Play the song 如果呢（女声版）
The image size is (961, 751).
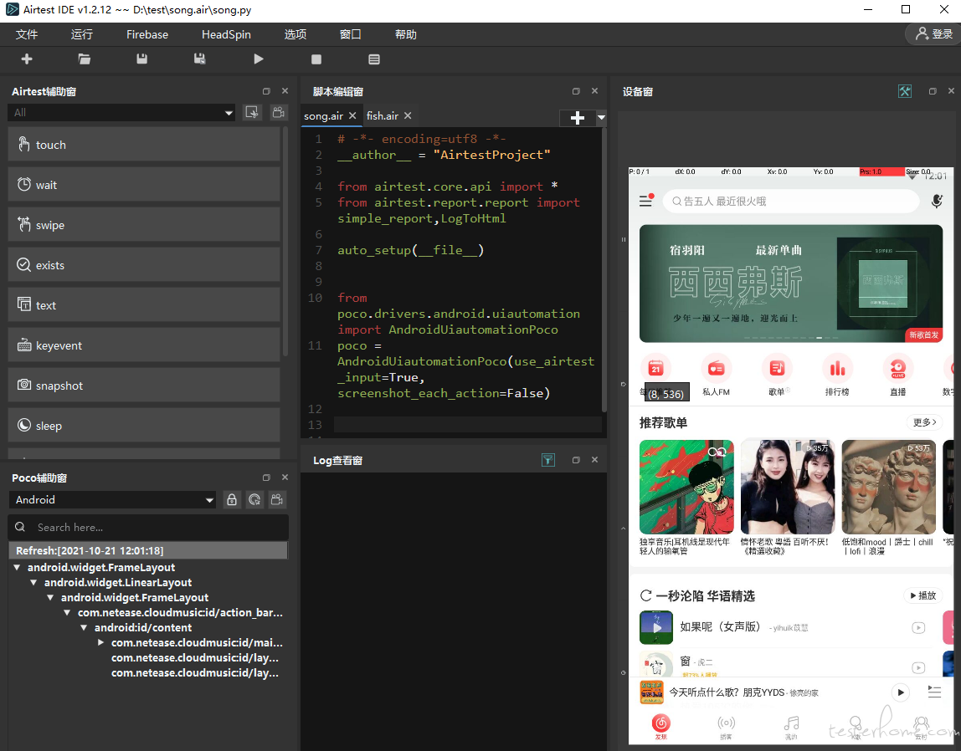coord(918,627)
